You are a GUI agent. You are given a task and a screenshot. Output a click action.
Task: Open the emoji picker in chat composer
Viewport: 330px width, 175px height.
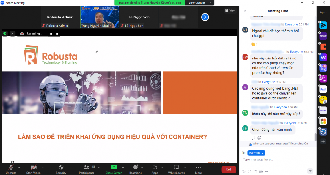pos(261,171)
